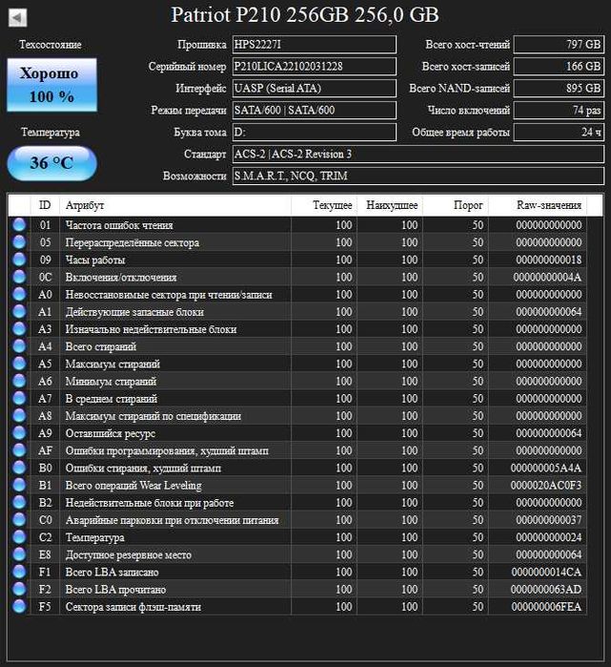The height and width of the screenshot is (667, 611).
Task: Click the power-on count value 74 раз
Action: 559,110
